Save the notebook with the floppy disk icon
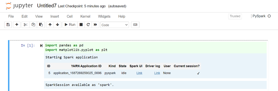The width and height of the screenshot is (278, 91). click(8, 25)
